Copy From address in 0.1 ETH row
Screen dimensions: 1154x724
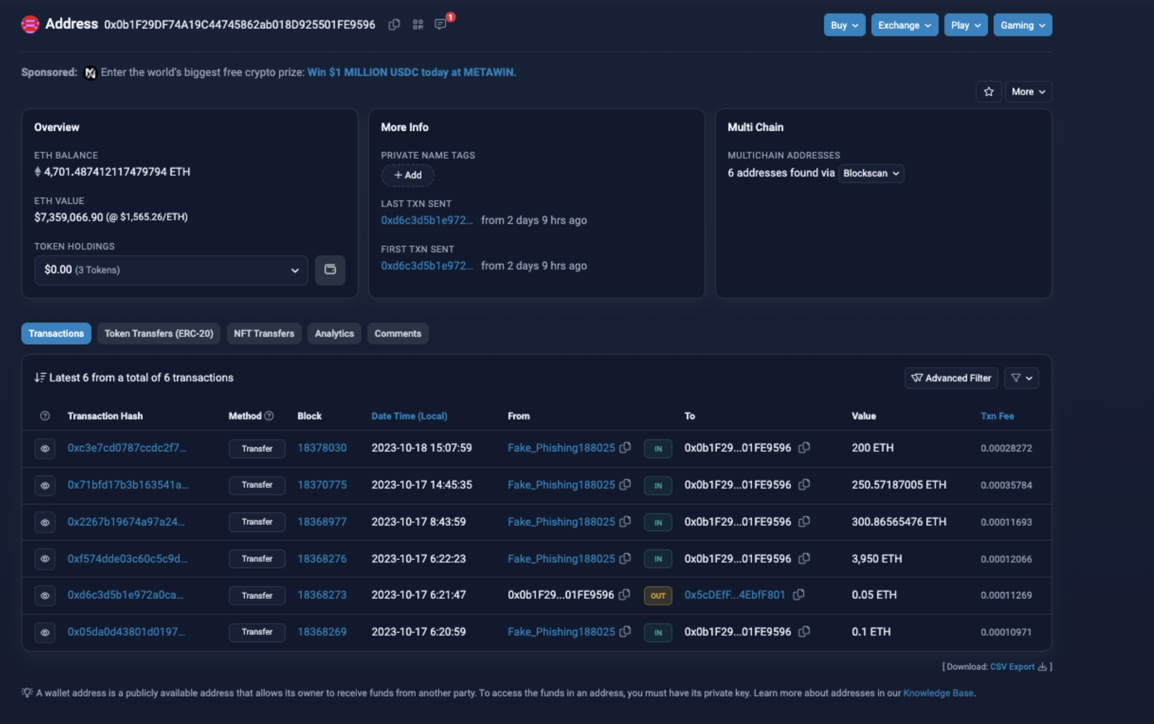[625, 632]
